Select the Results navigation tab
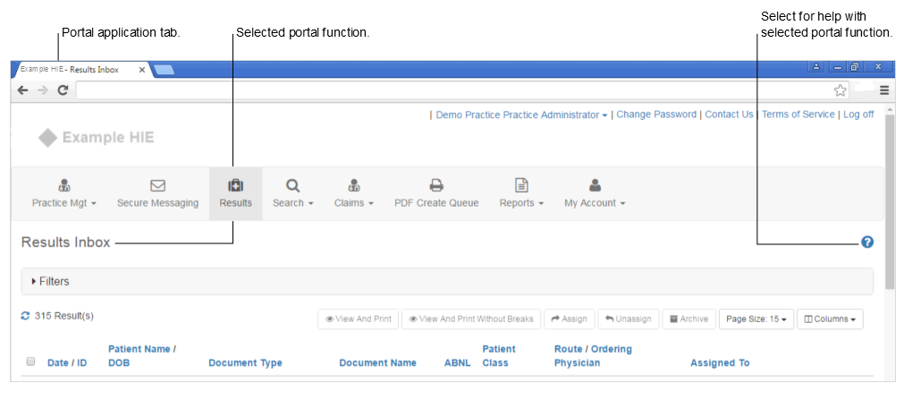Screen dimensions: 904x400 click(235, 193)
